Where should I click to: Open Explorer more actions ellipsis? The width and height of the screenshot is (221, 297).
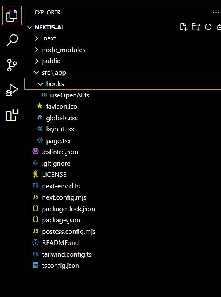pos(216,12)
